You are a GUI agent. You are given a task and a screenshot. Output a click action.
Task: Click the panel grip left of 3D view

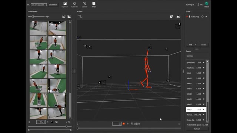click(74, 71)
